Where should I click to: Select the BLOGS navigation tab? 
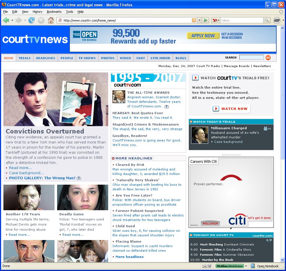click(x=181, y=58)
